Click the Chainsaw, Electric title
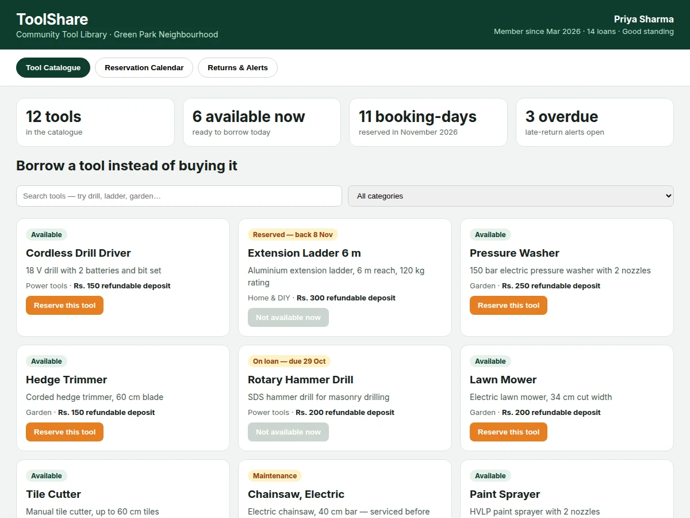This screenshot has height=518, width=690. (x=296, y=494)
